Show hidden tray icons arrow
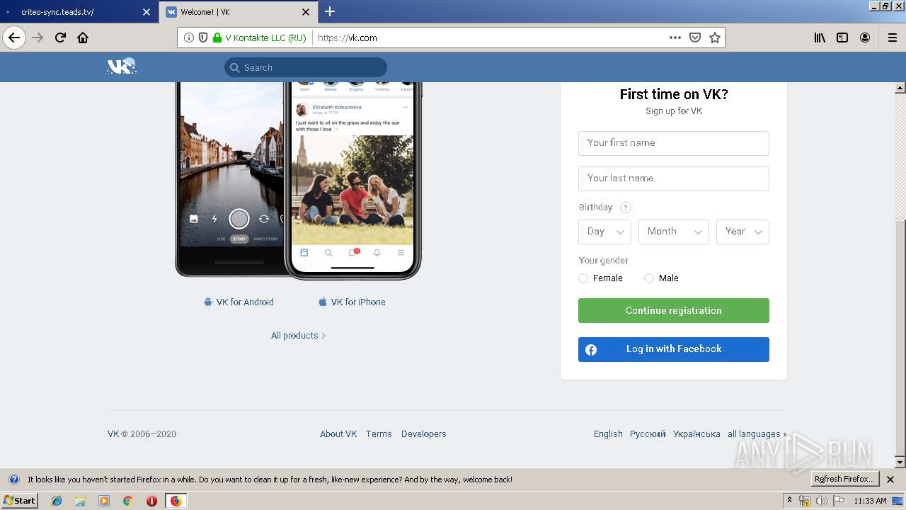 coord(789,501)
